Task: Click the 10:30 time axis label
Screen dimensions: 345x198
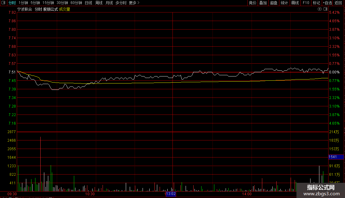Action: point(90,194)
